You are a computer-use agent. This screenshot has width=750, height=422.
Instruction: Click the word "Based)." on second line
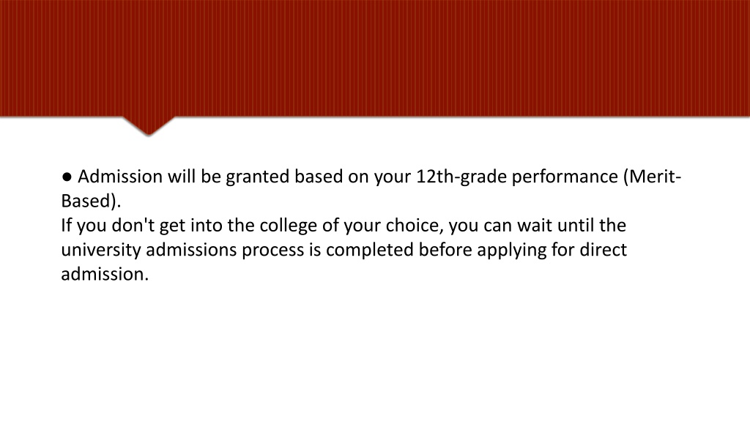(91, 201)
